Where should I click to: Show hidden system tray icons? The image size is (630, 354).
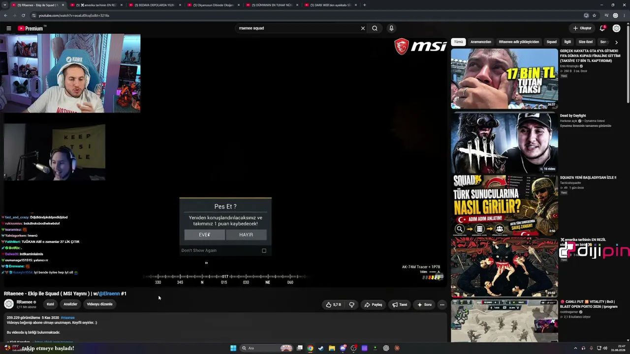point(575,348)
